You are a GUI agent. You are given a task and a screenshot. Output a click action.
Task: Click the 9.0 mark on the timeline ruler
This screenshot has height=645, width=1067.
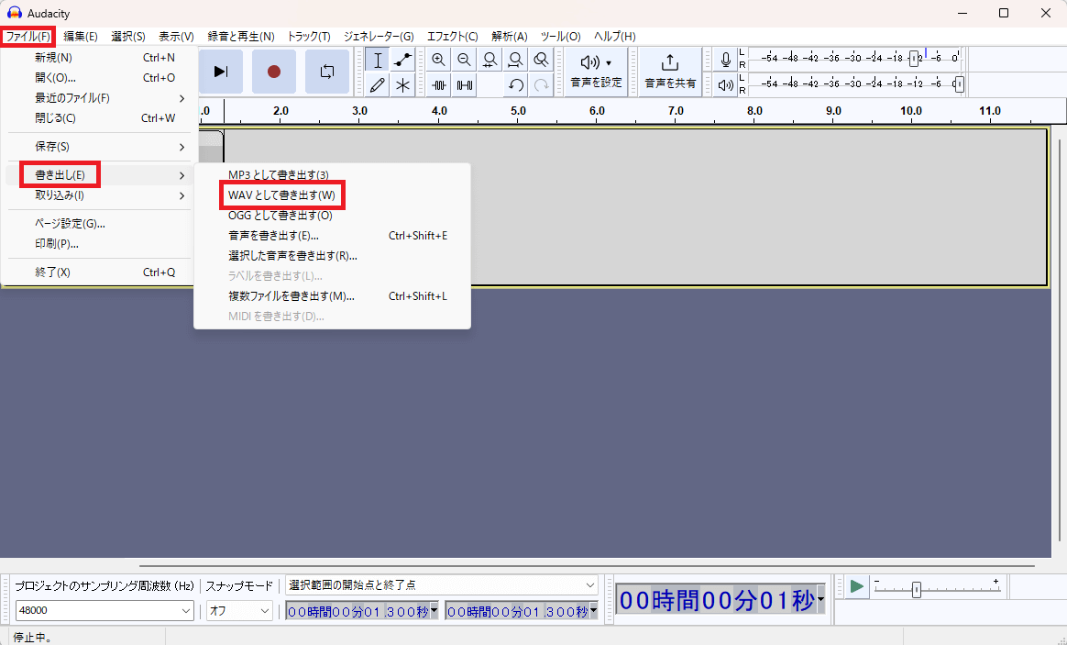click(x=833, y=110)
